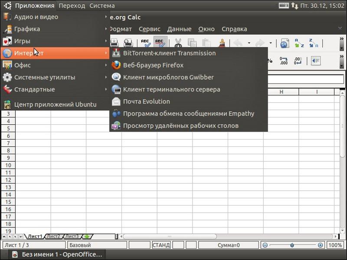Click the keyboard indicator in panel
This screenshot has width=347, height=260.
click(x=284, y=5)
